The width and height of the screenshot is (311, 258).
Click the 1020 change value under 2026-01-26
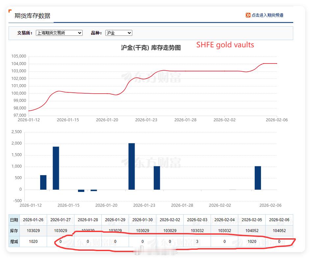(33, 242)
